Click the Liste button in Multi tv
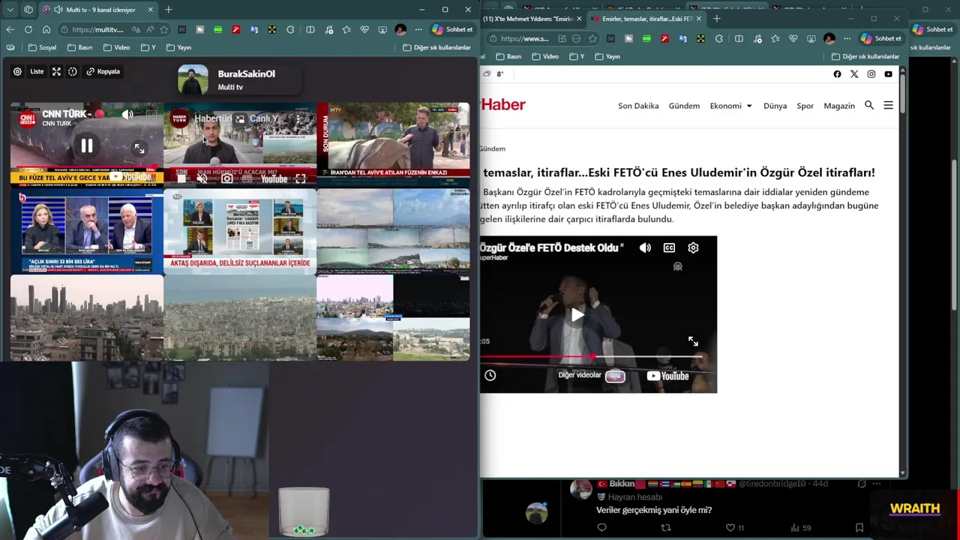The image size is (960, 540). pos(37,71)
